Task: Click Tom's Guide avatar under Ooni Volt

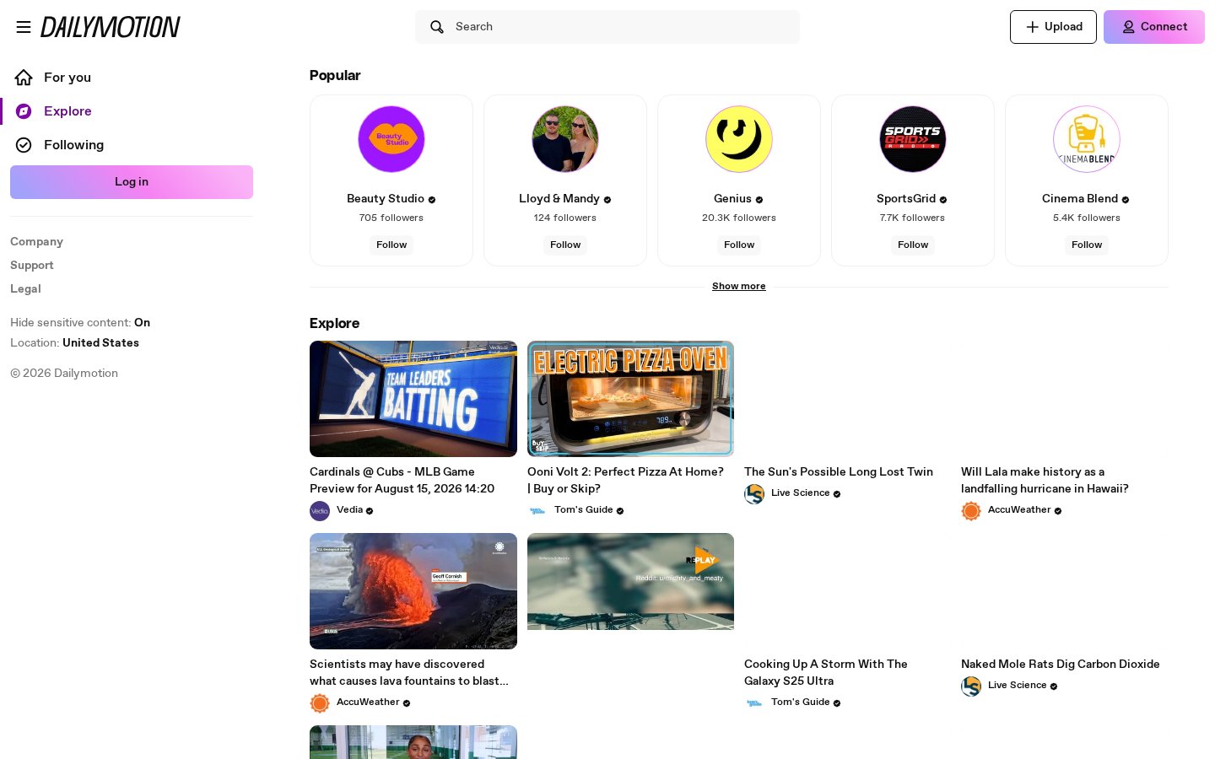Action: [x=537, y=511]
